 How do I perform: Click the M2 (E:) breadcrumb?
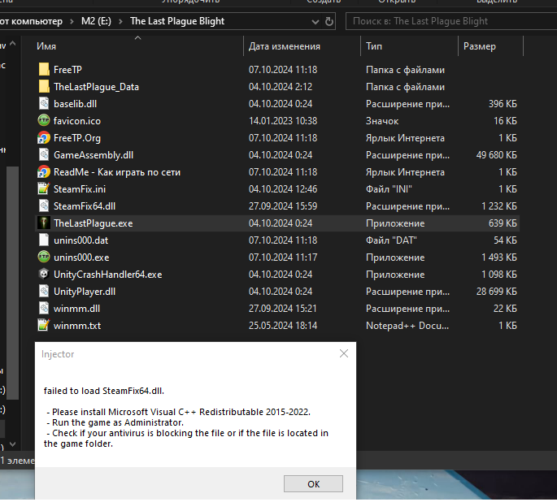(96, 21)
